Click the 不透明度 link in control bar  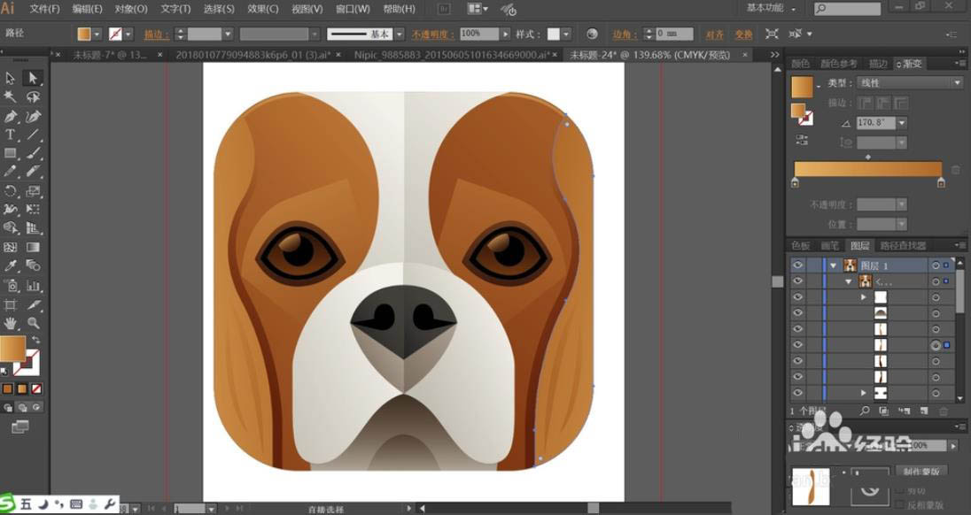click(433, 35)
